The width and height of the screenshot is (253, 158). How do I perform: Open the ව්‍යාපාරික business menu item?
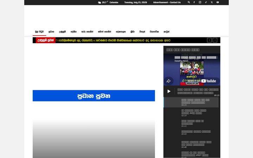tap(154, 32)
